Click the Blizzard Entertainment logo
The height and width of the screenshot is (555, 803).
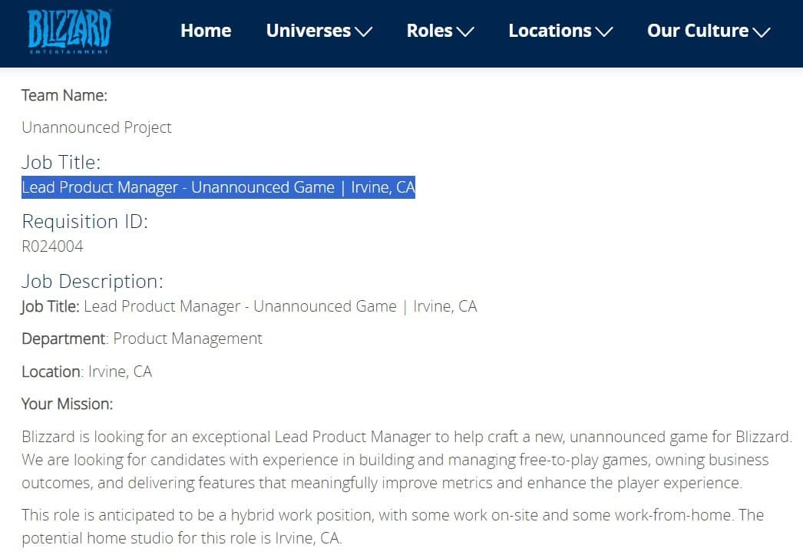(69, 31)
